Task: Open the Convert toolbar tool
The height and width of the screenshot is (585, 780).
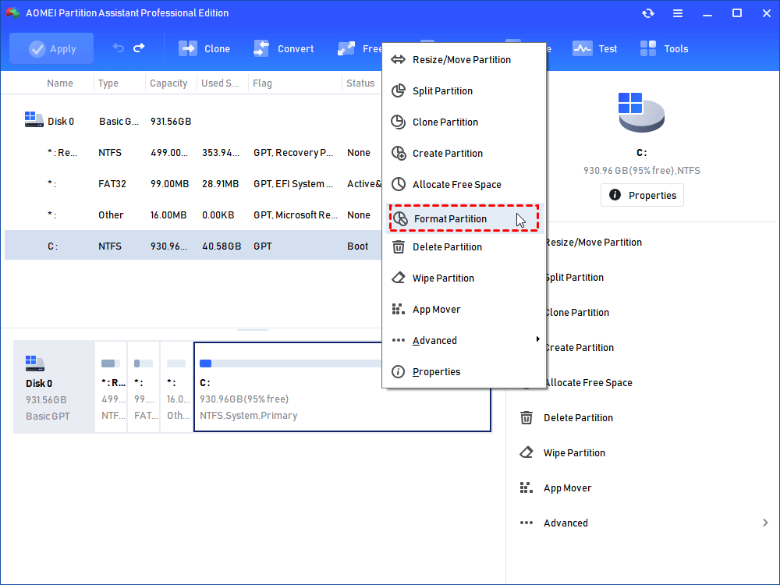Action: (283, 48)
